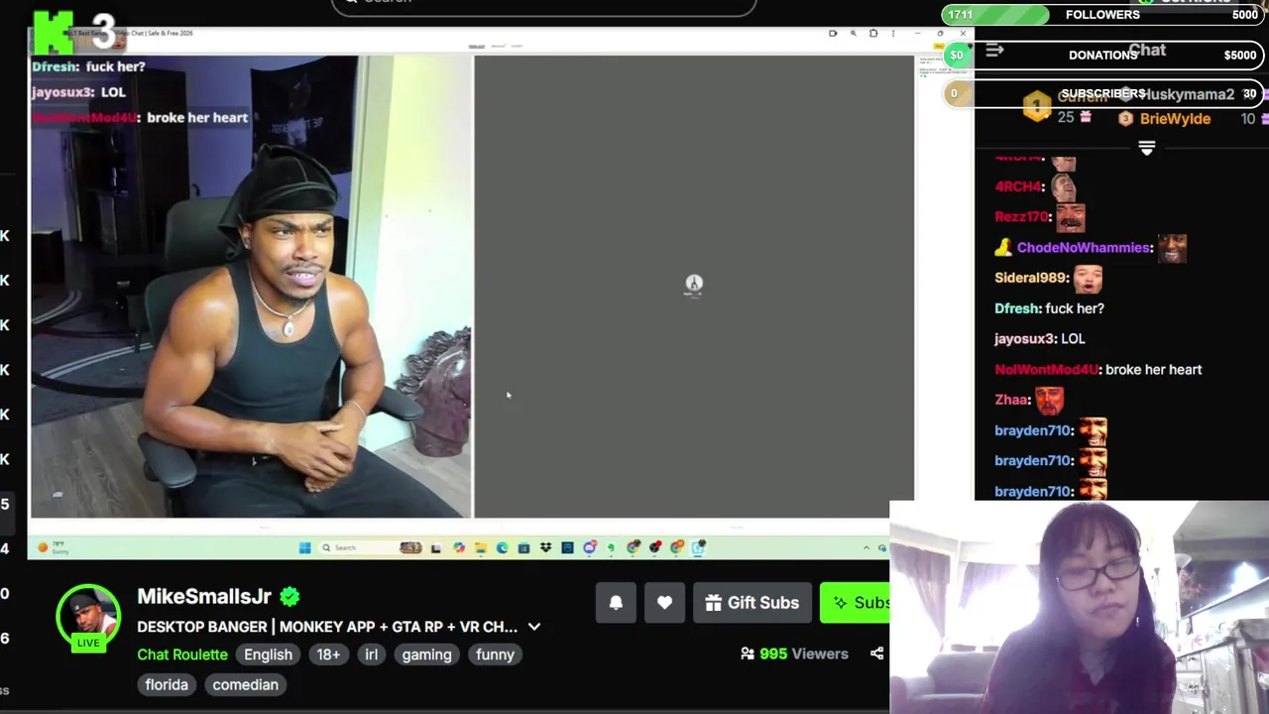
Task: Open Zhaa's username in chat
Action: click(1012, 400)
